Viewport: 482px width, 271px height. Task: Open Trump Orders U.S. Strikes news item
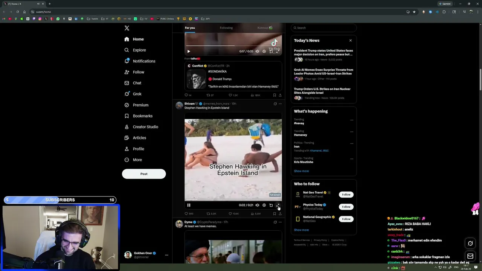pyautogui.click(x=323, y=93)
